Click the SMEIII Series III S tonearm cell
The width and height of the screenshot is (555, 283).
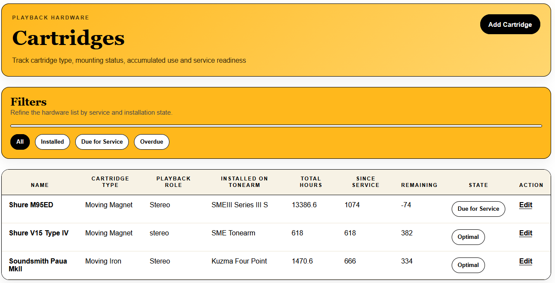pos(240,205)
